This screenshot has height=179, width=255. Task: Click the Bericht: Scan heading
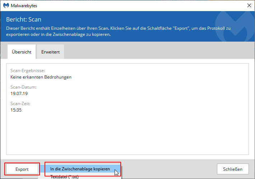point(24,19)
